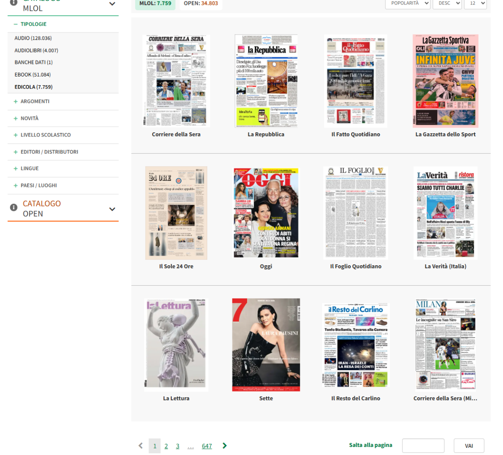Viewport: 503px width, 455px height.
Task: Click the 'Sette' title link
Action: (266, 399)
